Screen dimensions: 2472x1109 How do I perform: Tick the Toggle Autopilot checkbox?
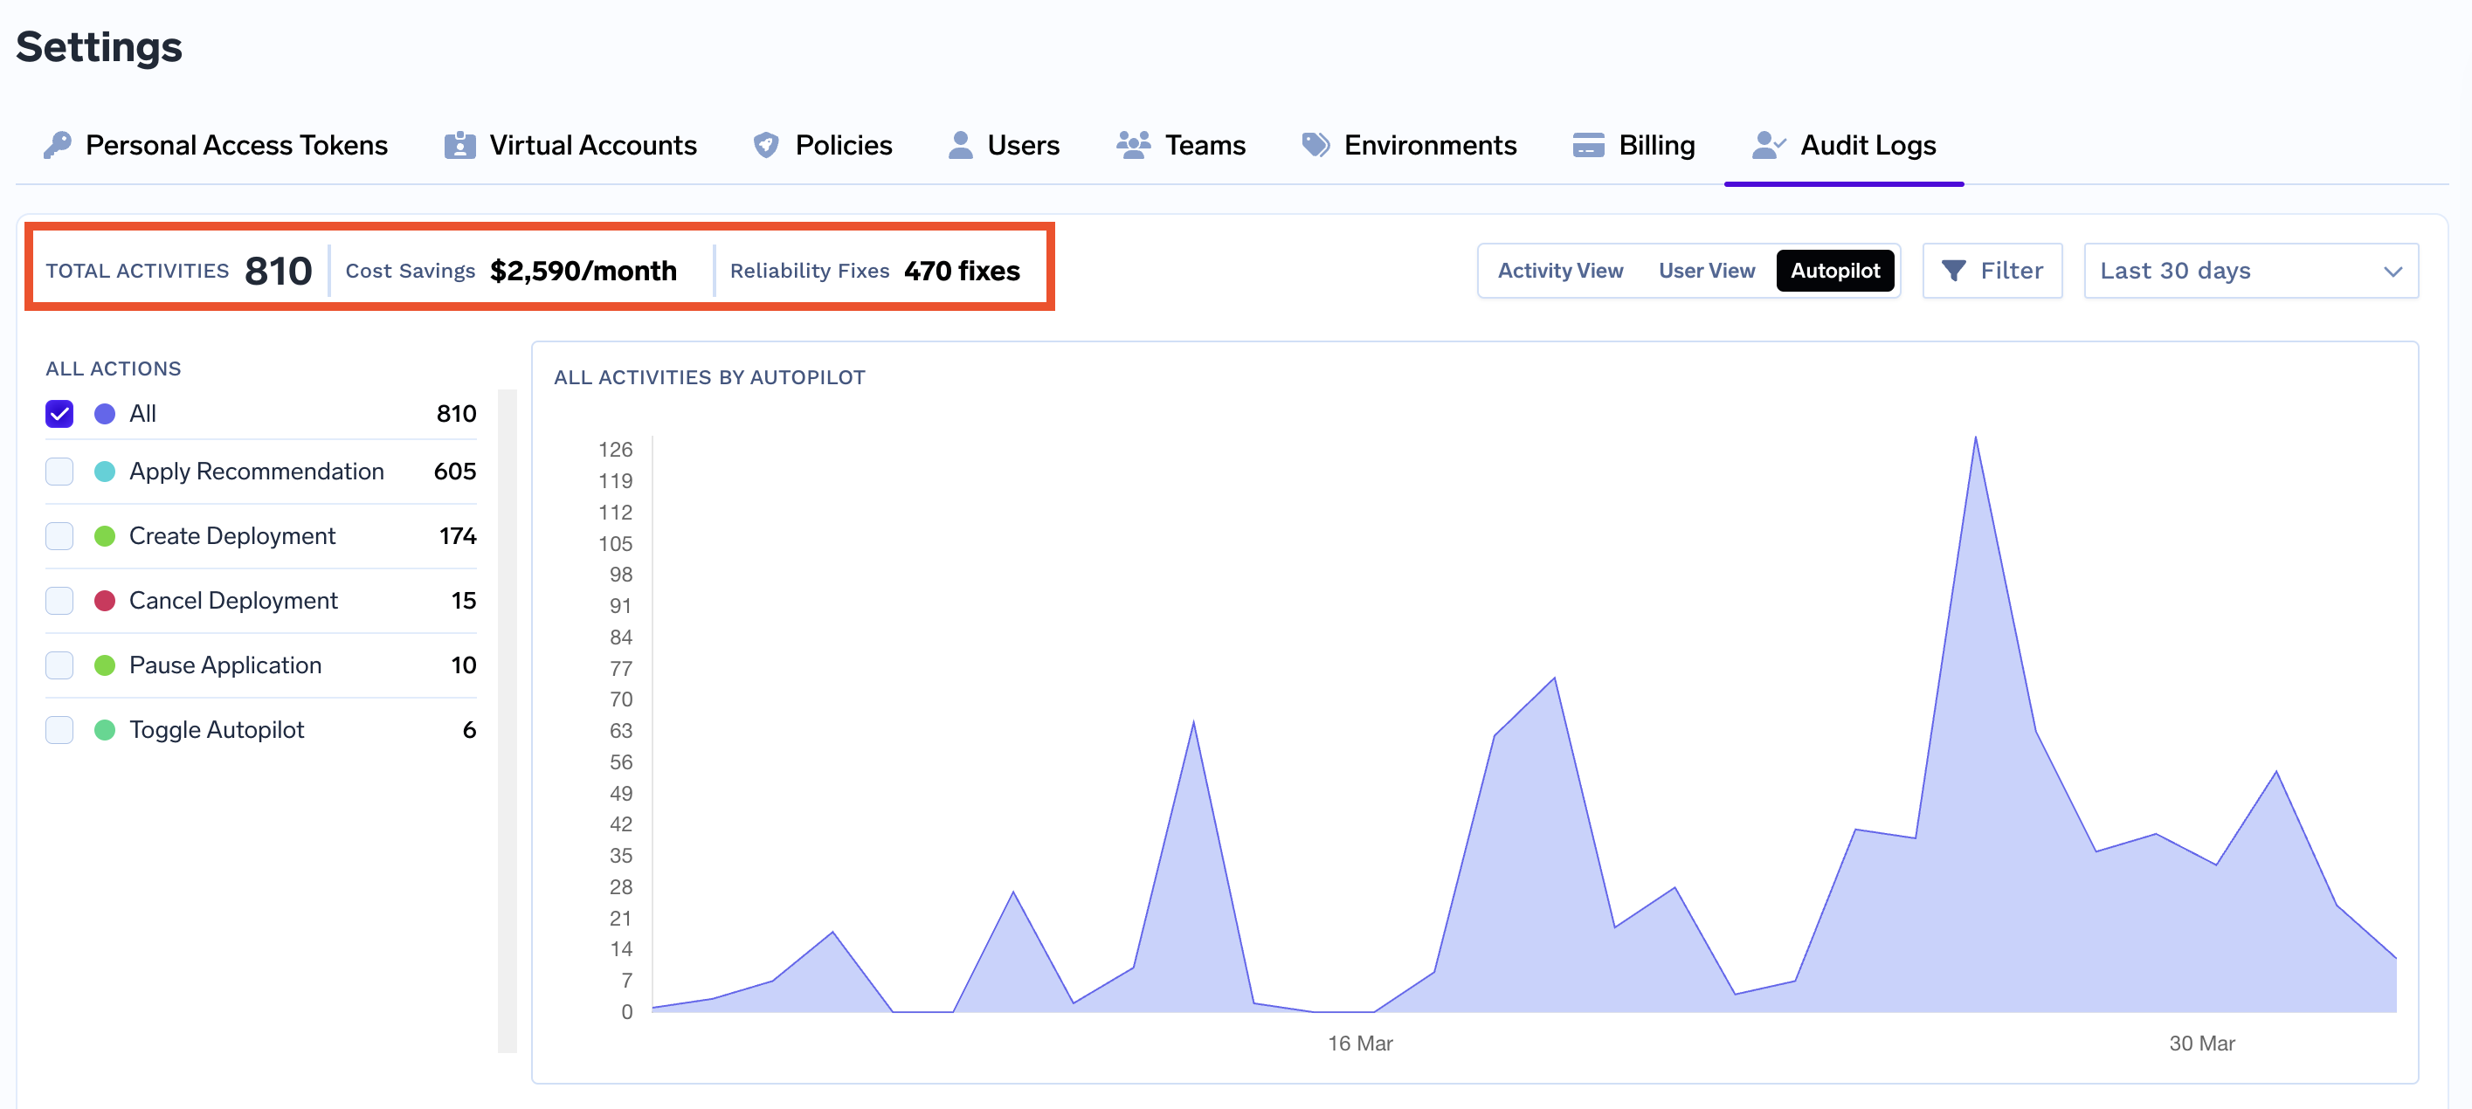59,730
